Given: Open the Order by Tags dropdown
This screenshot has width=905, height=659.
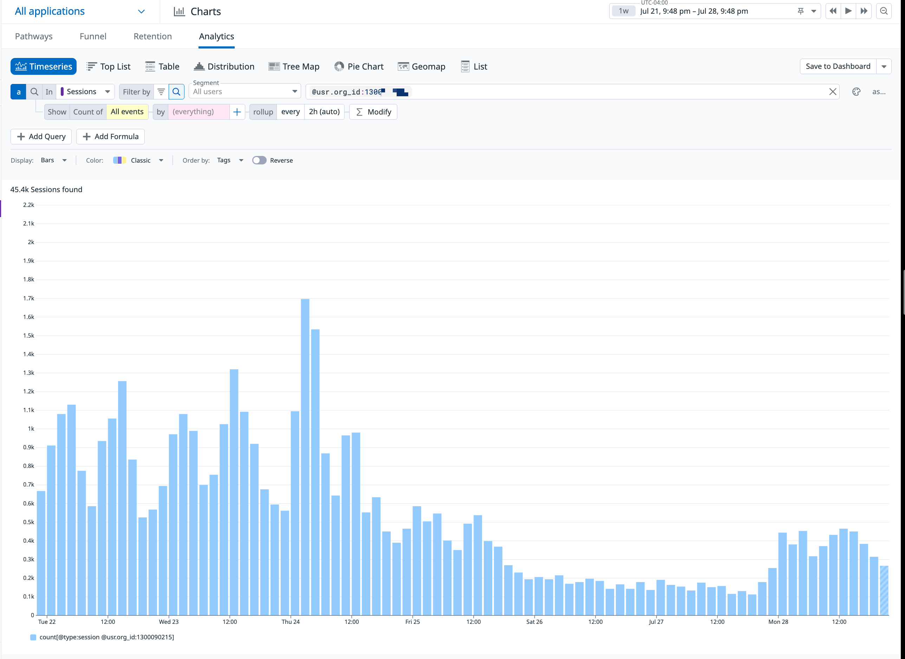Looking at the screenshot, I should [x=230, y=161].
